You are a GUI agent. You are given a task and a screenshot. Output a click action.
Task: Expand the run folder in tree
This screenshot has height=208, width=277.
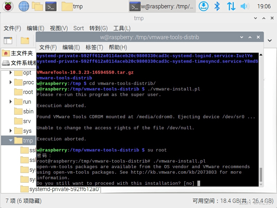coord(11,102)
